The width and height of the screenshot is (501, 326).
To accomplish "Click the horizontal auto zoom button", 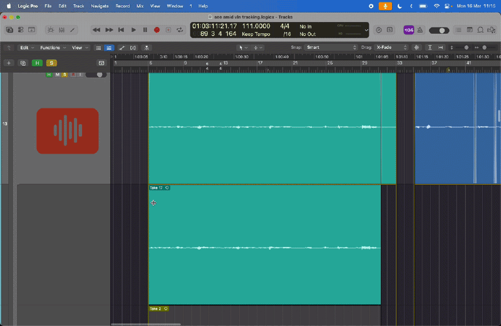I will [441, 48].
